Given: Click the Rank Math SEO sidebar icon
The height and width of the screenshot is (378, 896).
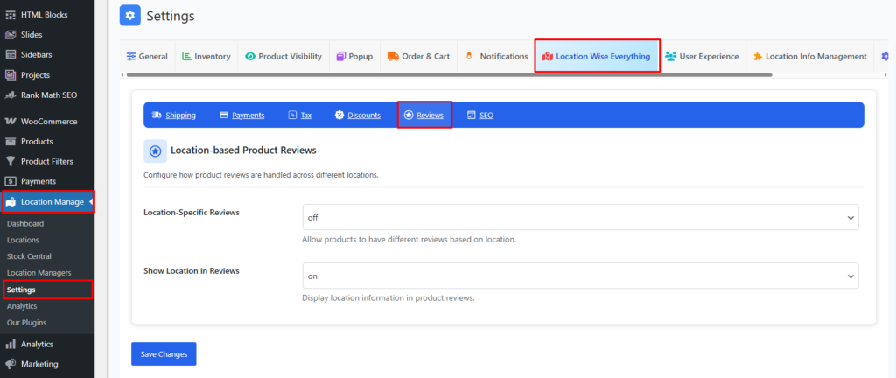Looking at the screenshot, I should [10, 94].
